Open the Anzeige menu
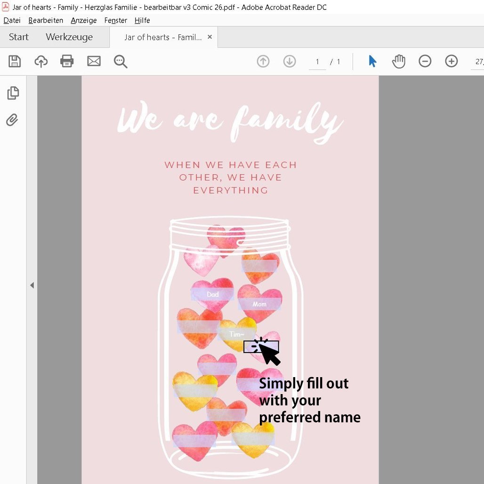The height and width of the screenshot is (484, 484). 84,20
